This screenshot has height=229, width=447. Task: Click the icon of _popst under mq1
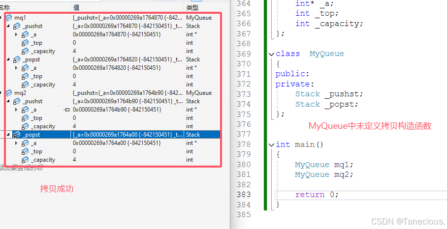click(x=17, y=59)
